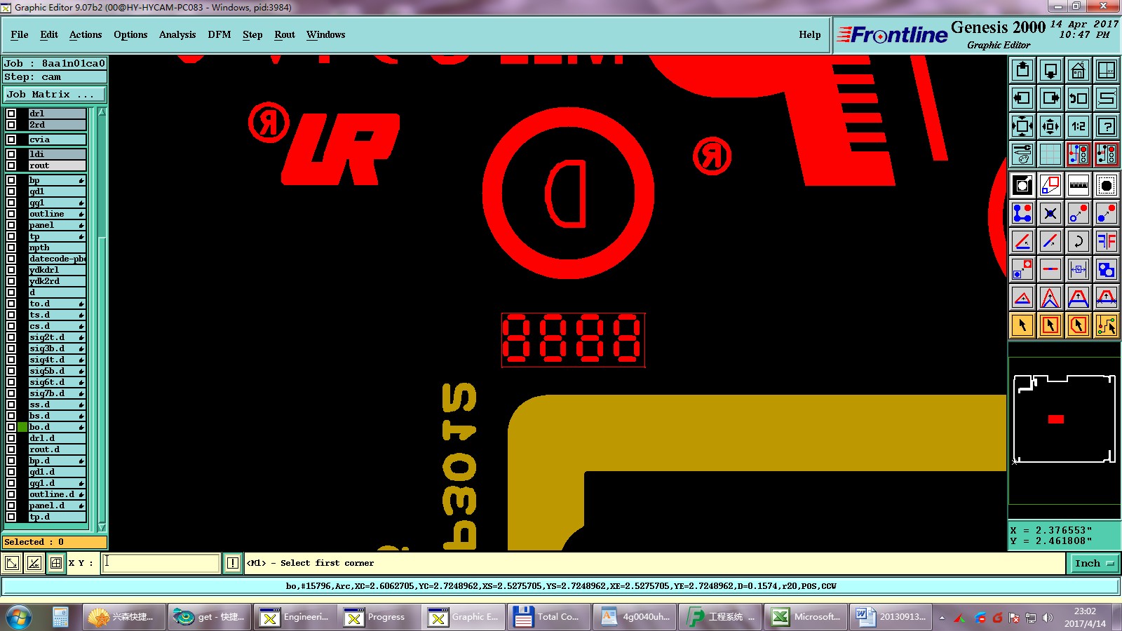Viewport: 1122px width, 631px height.
Task: Click the question mark help icon
Action: pos(1107,126)
